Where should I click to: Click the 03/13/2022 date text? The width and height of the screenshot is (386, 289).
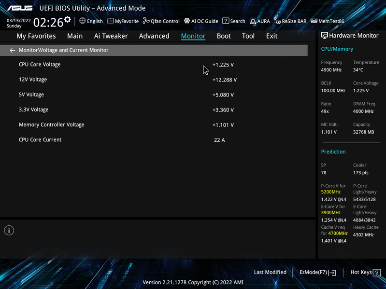tap(19, 21)
